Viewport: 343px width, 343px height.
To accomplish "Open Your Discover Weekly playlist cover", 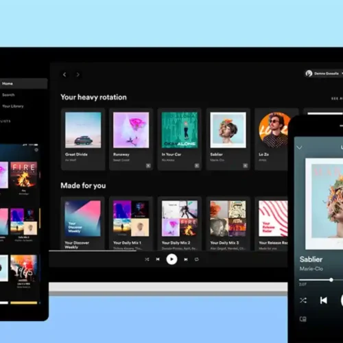I will pyautogui.click(x=83, y=219).
